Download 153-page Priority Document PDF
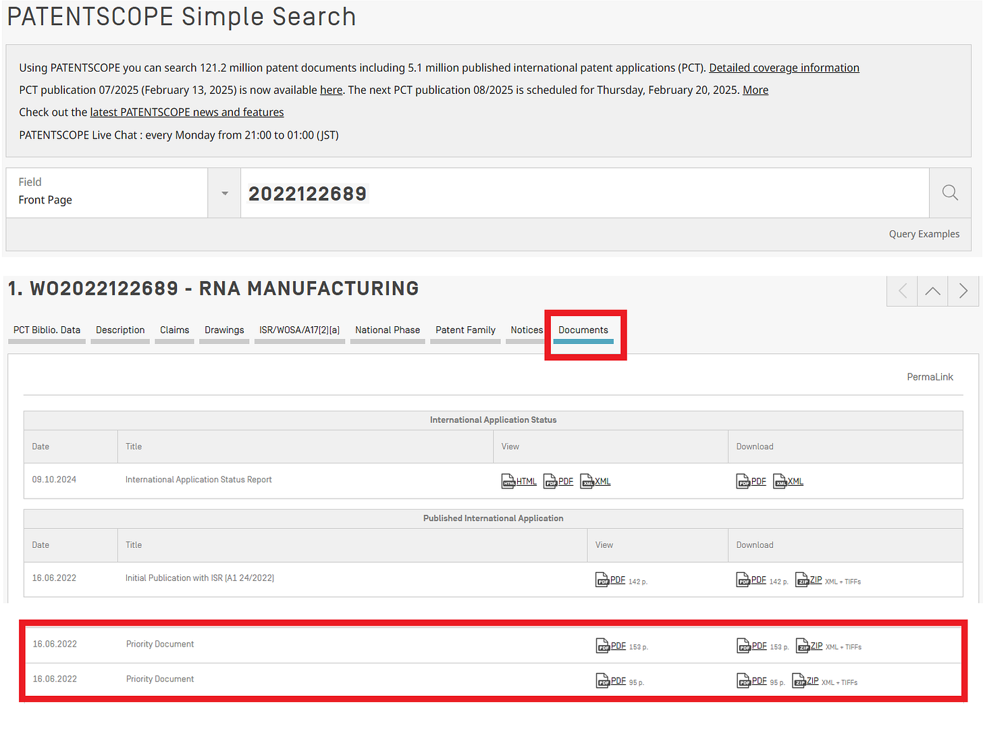 pos(752,646)
